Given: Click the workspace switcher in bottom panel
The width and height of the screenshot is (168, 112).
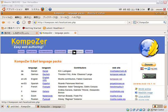Looking at the screenshot, I should click(x=158, y=106).
